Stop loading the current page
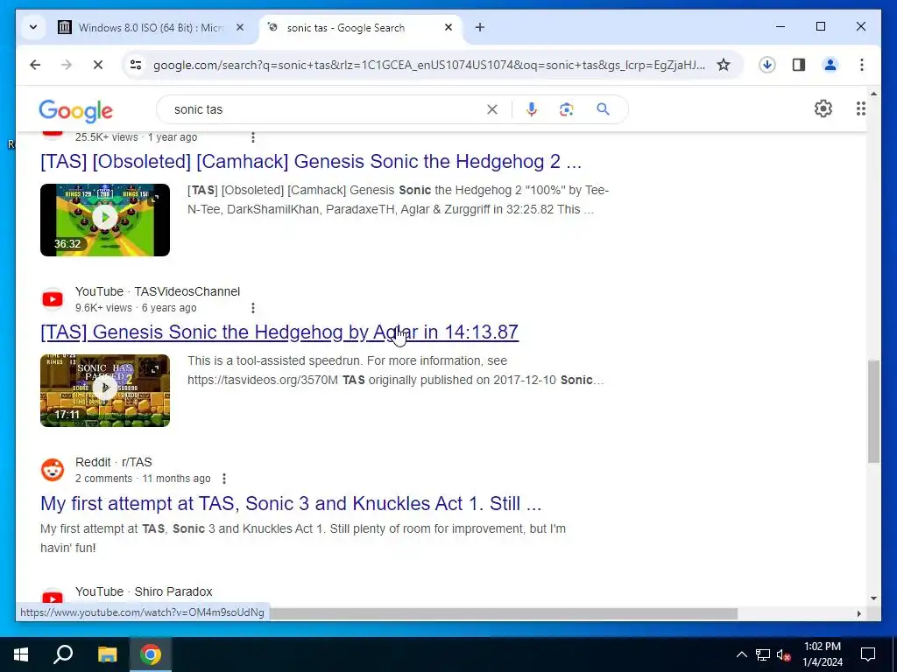 (98, 65)
